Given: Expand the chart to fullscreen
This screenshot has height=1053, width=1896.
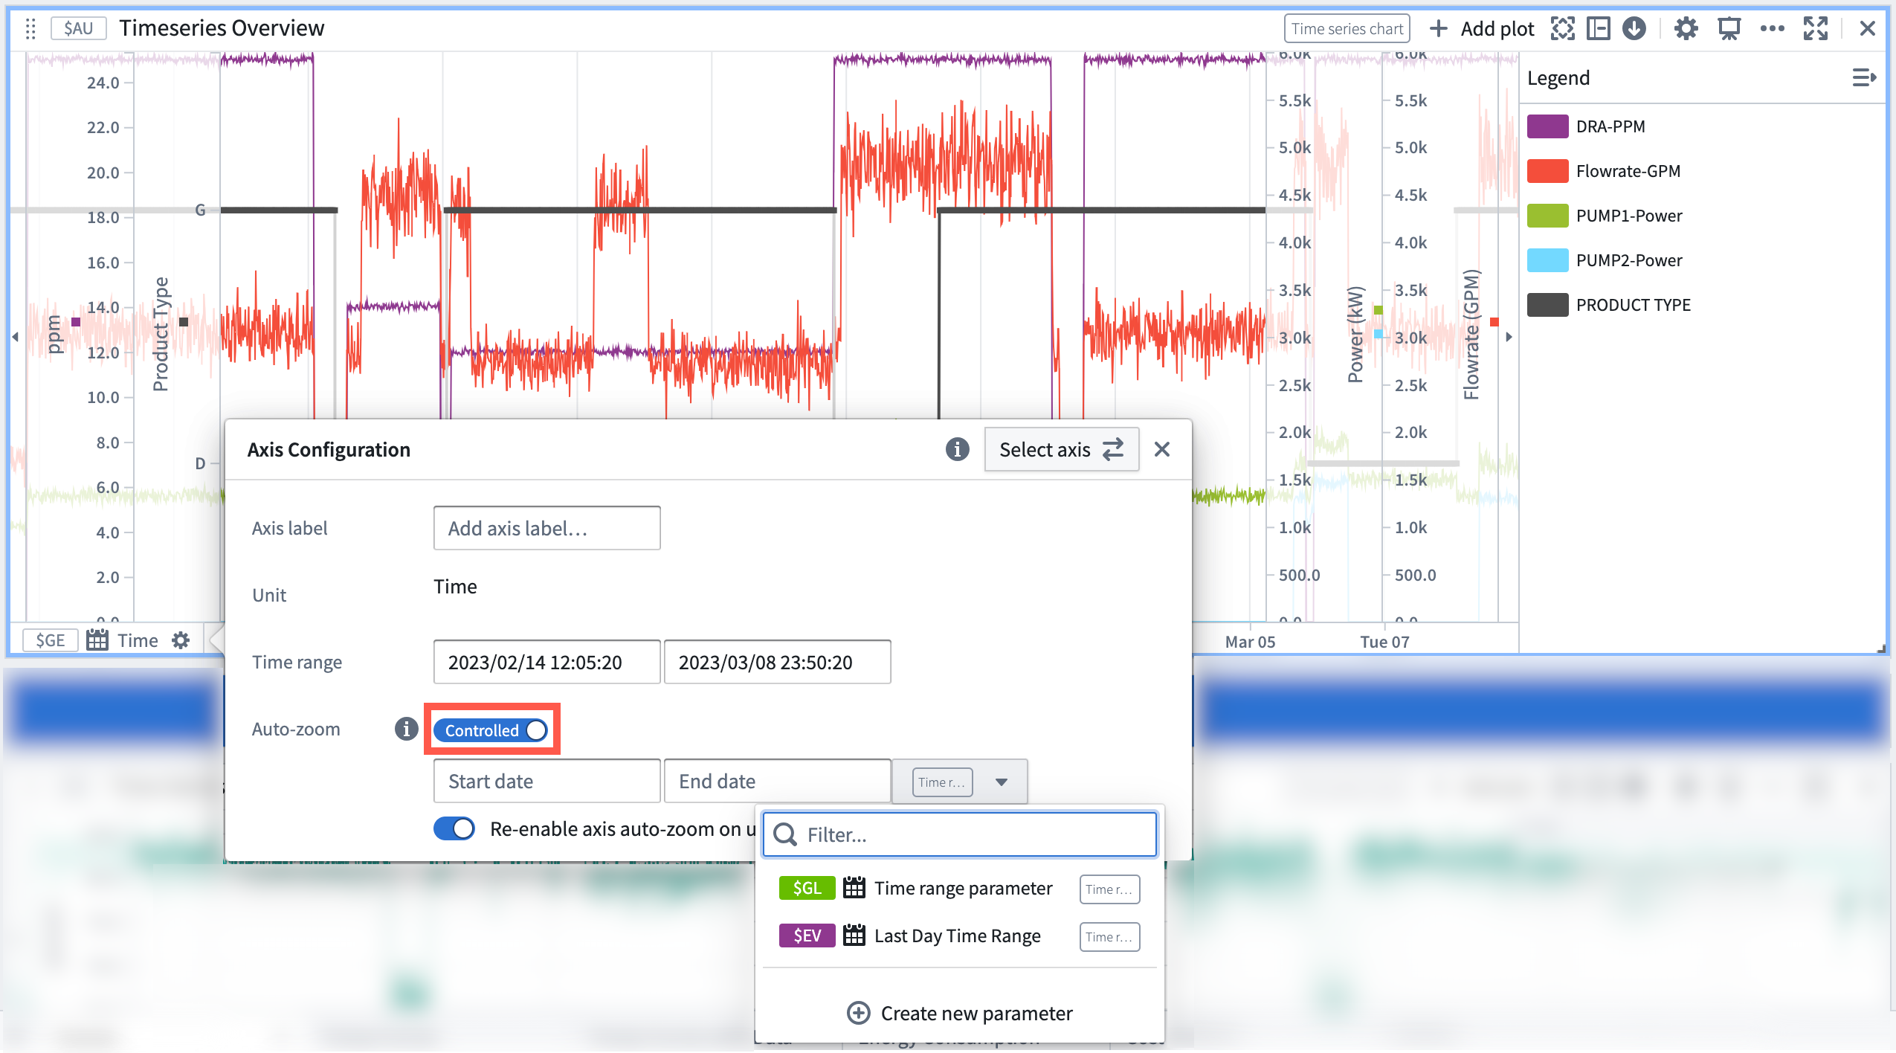Looking at the screenshot, I should click(1816, 29).
